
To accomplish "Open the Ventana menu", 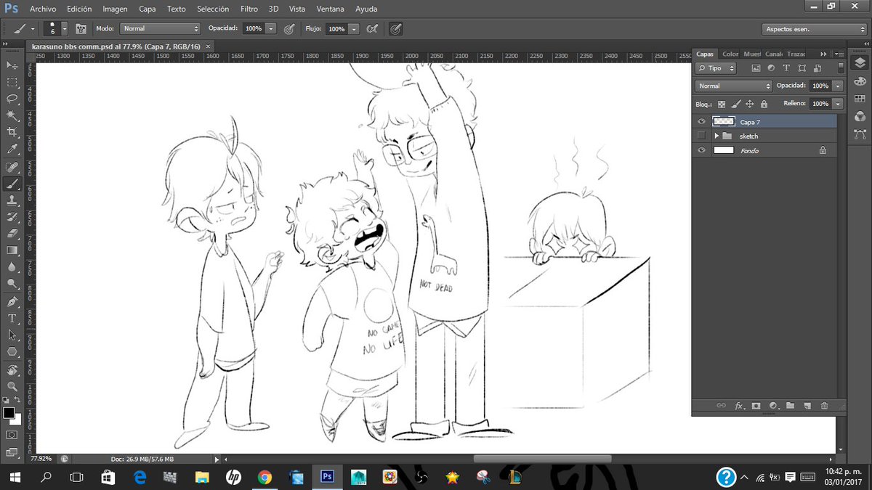I will 331,9.
